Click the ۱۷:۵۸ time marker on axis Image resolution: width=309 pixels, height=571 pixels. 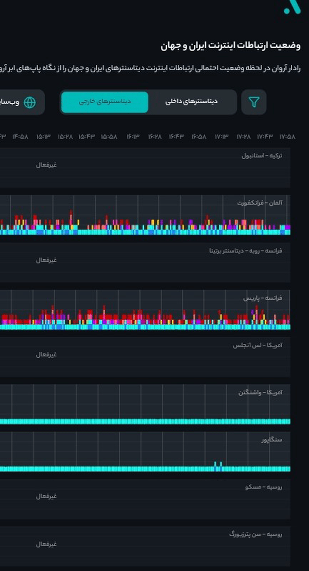coord(287,137)
